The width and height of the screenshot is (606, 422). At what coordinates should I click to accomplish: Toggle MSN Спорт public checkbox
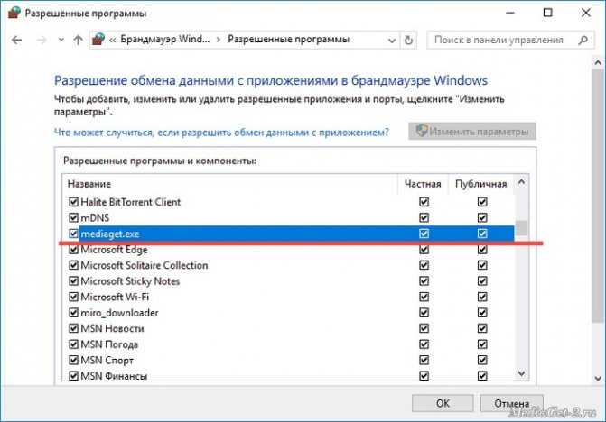tap(482, 360)
